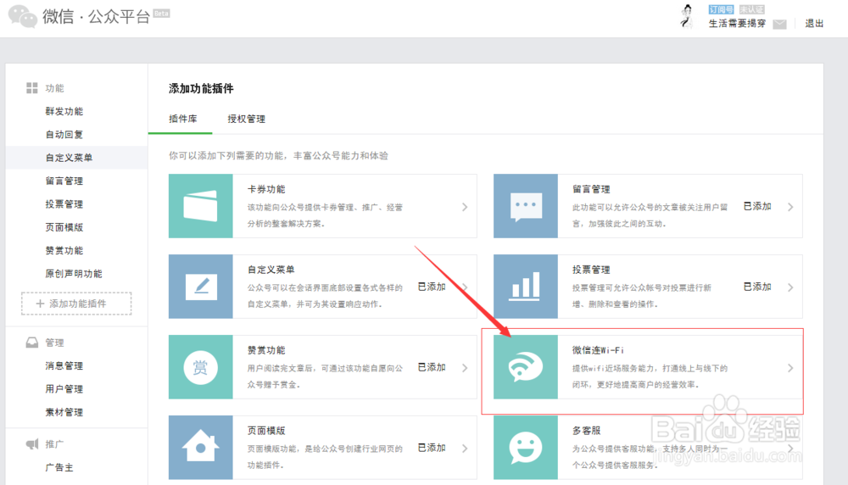Open 留言管理 in the sidebar
Image resolution: width=848 pixels, height=485 pixels.
(64, 181)
